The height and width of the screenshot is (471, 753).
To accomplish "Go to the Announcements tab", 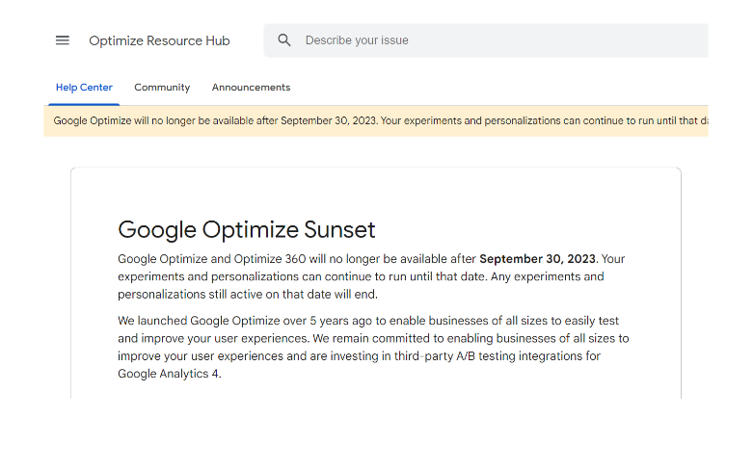I will tap(251, 88).
